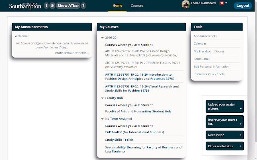Open the red notification badge showing 18
This screenshot has height=160, width=257.
click(222, 3)
